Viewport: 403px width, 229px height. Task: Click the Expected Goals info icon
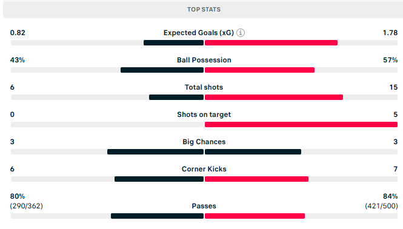241,33
